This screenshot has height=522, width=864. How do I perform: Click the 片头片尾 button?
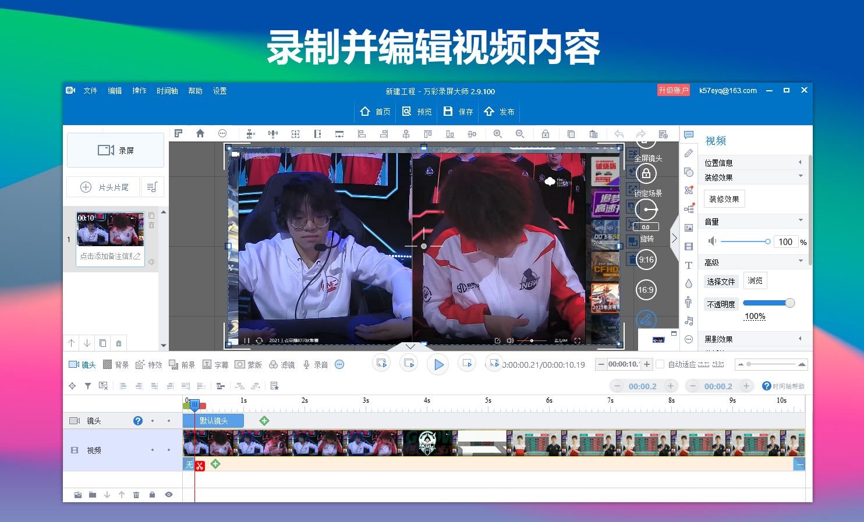(x=103, y=187)
